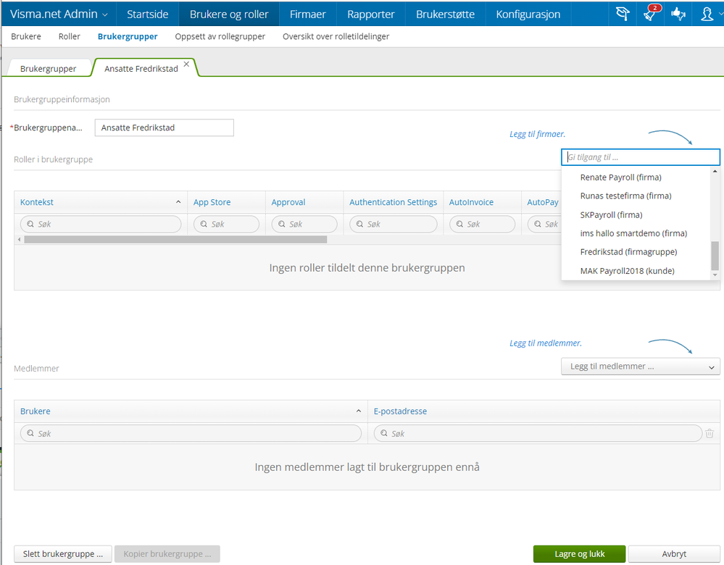The height and width of the screenshot is (565, 724).
Task: Click the thumbs-up feedback icon
Action: (x=678, y=14)
